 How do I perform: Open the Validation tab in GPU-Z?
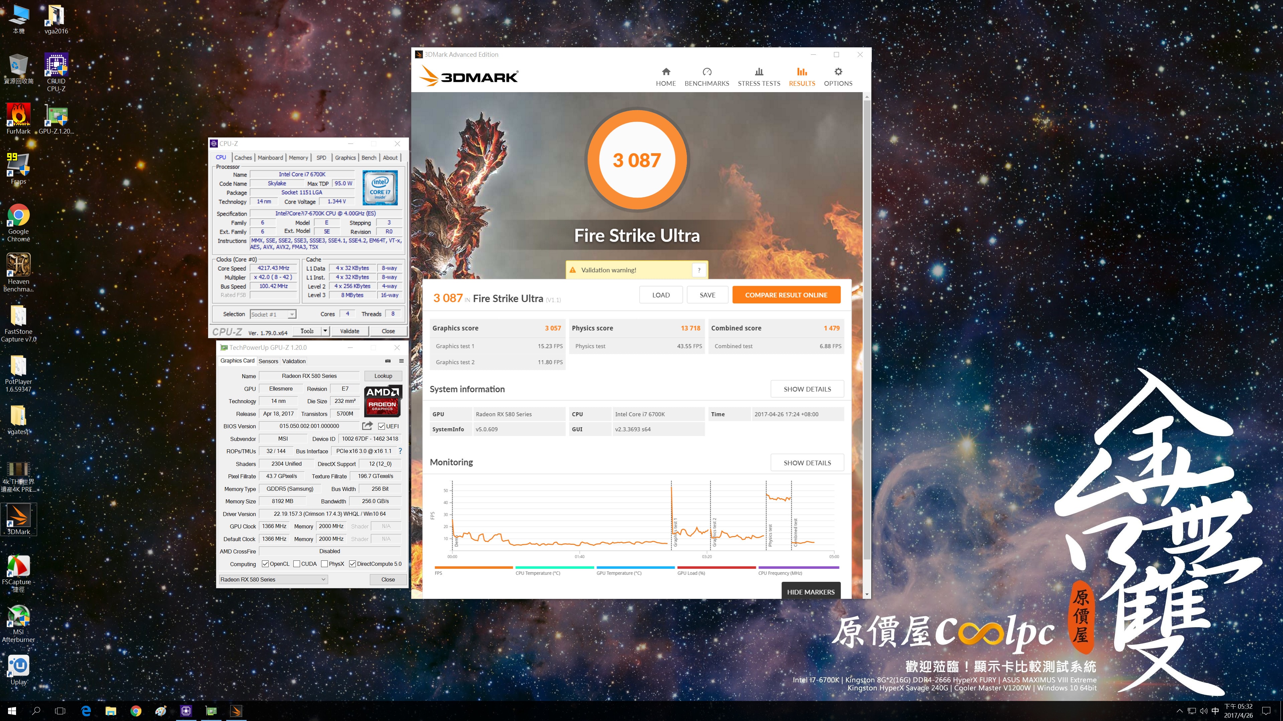click(294, 361)
